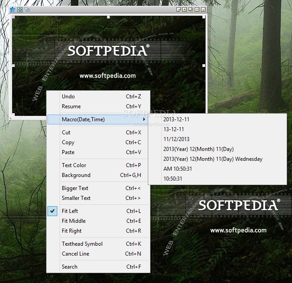This screenshot has width=292, height=283.
Task: Click the overlapping squares icon in the title bar
Action: coord(191,9)
